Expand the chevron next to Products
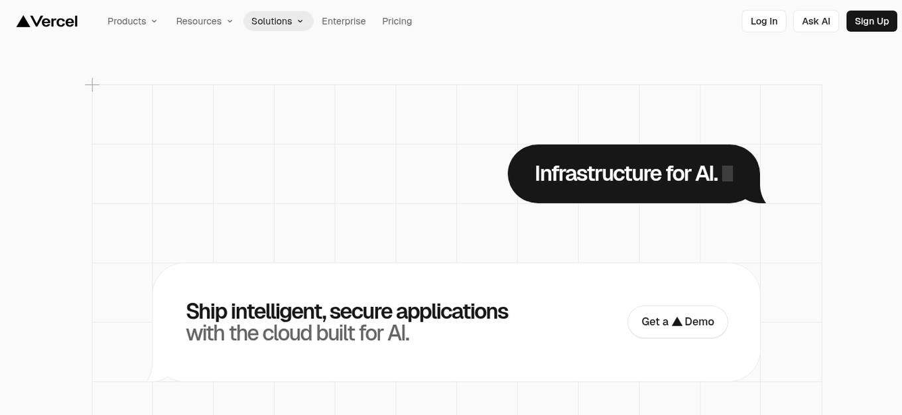902x415 pixels. 155,21
